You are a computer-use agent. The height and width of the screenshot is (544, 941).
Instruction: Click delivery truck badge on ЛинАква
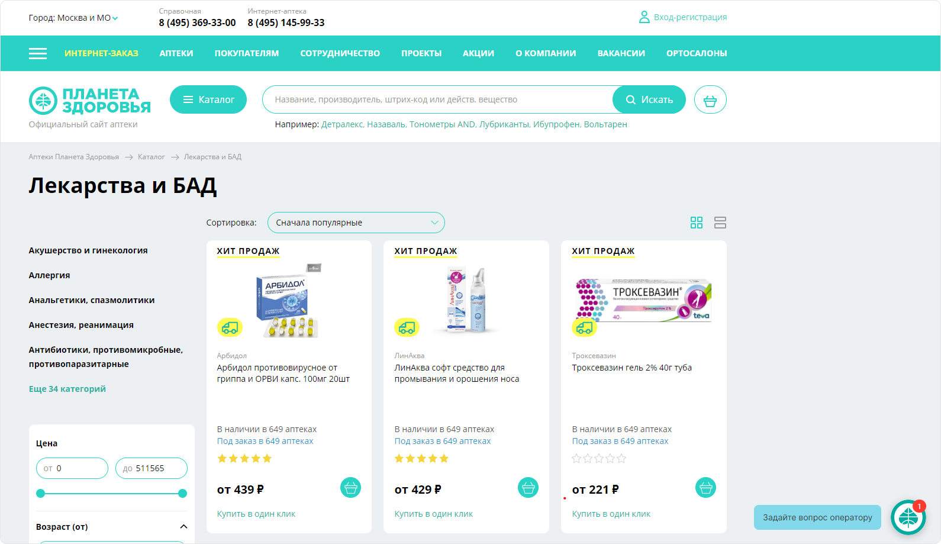(407, 327)
